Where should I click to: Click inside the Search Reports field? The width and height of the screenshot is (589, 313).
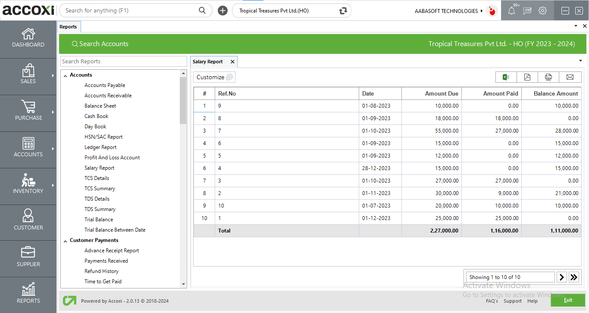(123, 61)
